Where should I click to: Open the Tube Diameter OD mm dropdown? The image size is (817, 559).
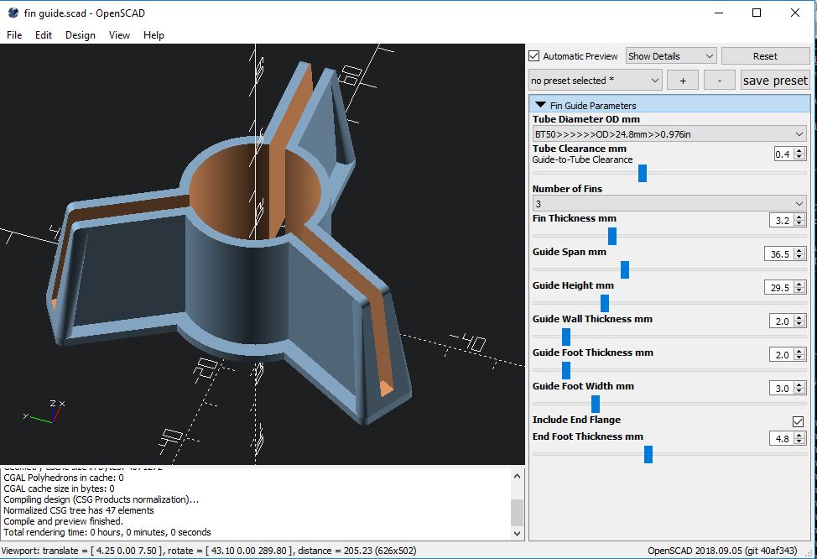click(x=669, y=134)
